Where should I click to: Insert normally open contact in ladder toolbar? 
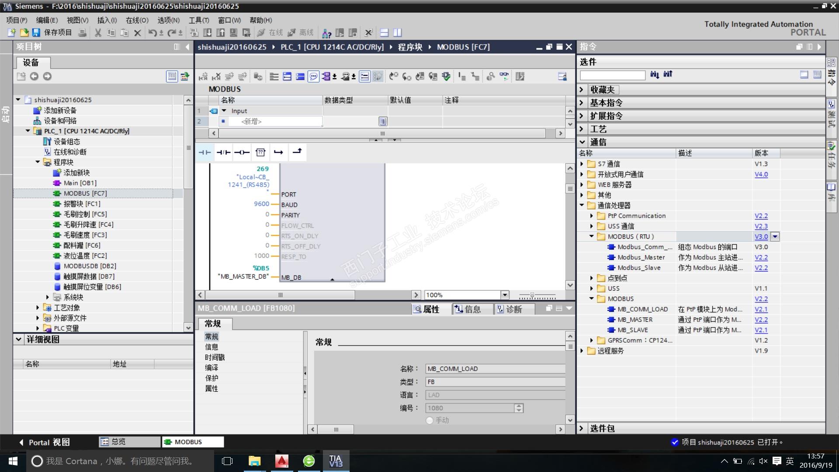tap(205, 153)
